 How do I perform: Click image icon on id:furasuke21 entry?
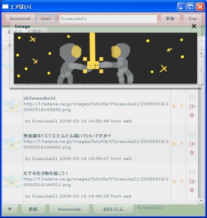192,97
